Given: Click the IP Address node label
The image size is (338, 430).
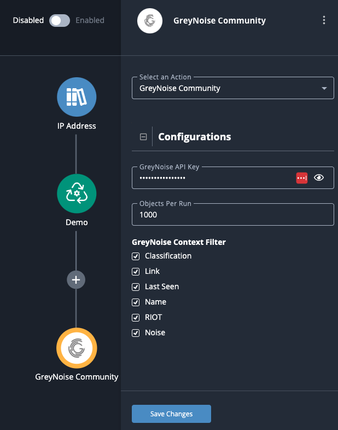Looking at the screenshot, I should click(77, 126).
